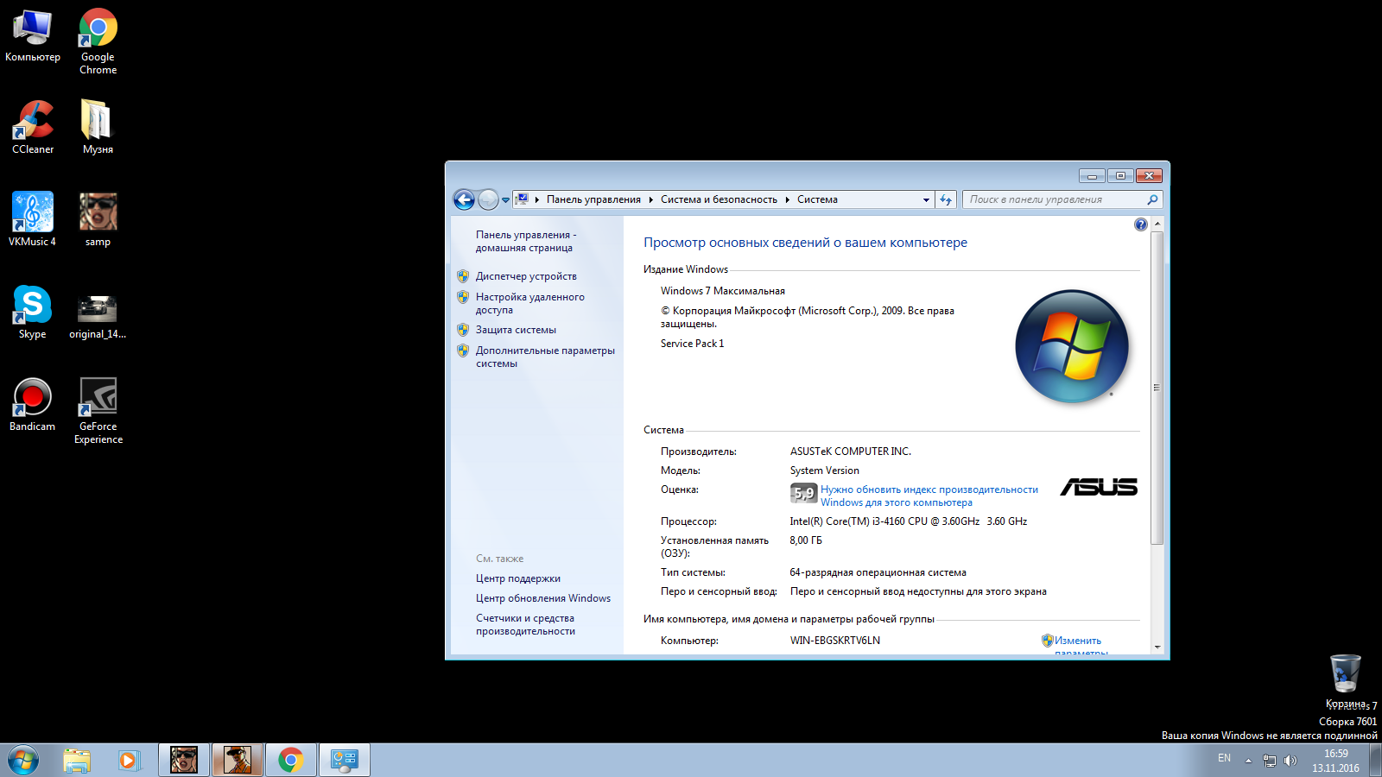Viewport: 1382px width, 777px height.
Task: Launch the Skype desktop shortcut
Action: coord(33,312)
